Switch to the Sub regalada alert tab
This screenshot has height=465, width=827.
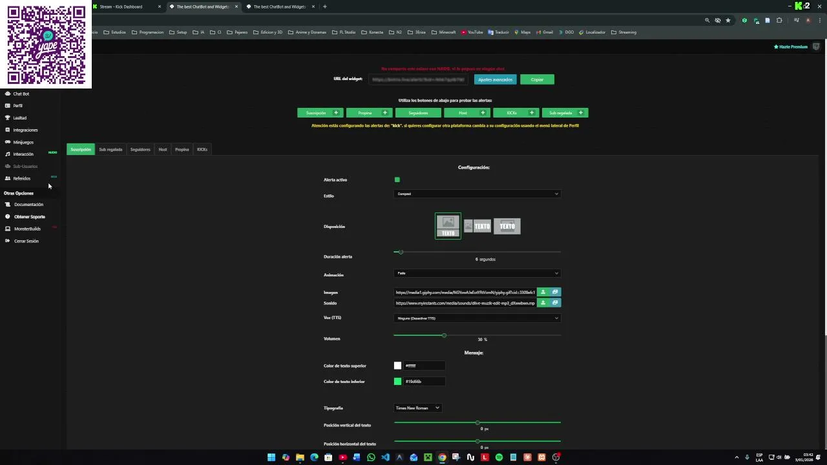tap(110, 149)
